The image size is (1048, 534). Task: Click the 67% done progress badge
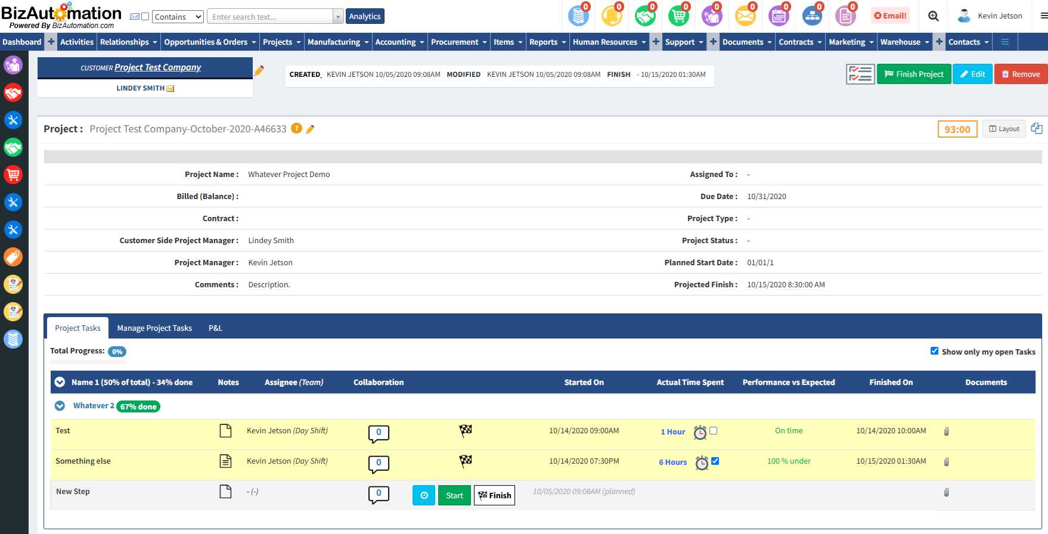(138, 406)
